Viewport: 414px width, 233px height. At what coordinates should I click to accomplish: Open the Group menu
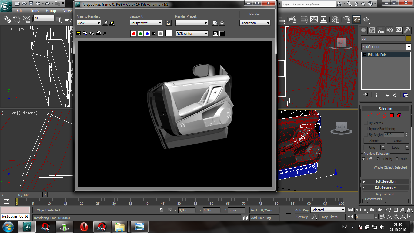pyautogui.click(x=51, y=11)
